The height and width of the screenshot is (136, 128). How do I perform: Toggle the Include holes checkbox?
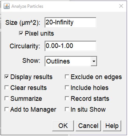tap(67, 88)
